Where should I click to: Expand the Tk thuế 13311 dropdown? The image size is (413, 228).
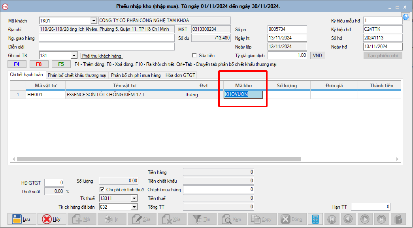[134, 198]
